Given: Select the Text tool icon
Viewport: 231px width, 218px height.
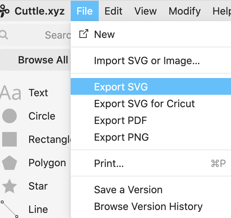Looking at the screenshot, I should [11, 93].
